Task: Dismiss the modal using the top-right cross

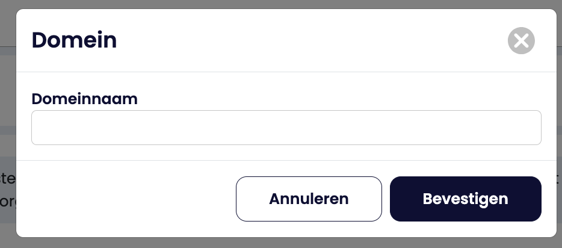Action: pyautogui.click(x=521, y=41)
